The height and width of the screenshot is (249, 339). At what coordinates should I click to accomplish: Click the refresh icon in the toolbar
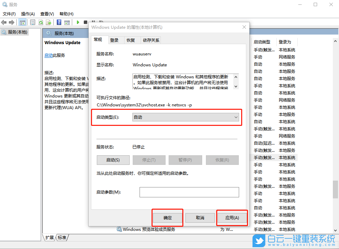click(41, 22)
